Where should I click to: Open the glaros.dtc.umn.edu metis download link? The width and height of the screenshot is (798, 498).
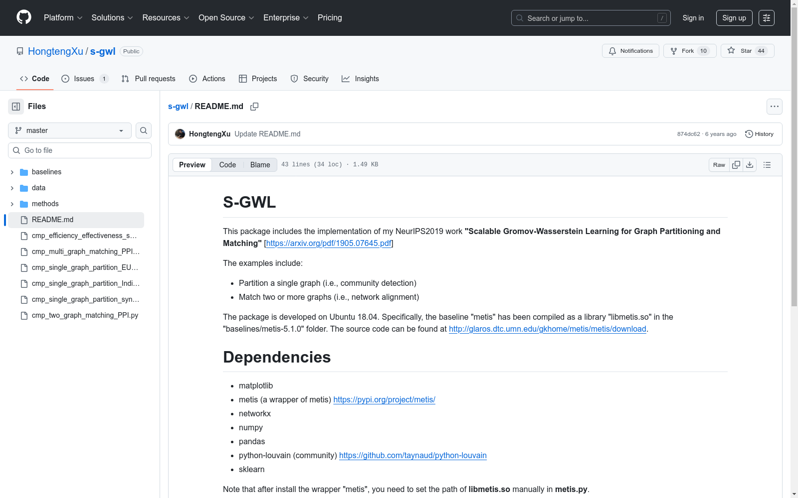pos(548,329)
